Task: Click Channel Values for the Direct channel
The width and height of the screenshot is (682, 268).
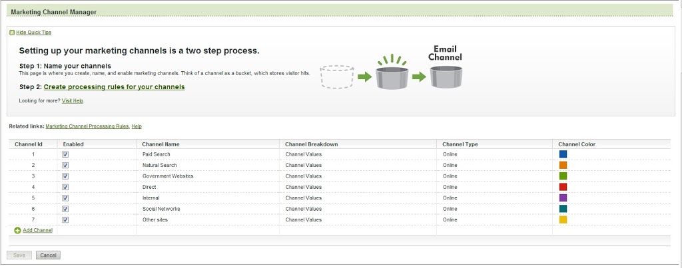Action: [x=303, y=187]
